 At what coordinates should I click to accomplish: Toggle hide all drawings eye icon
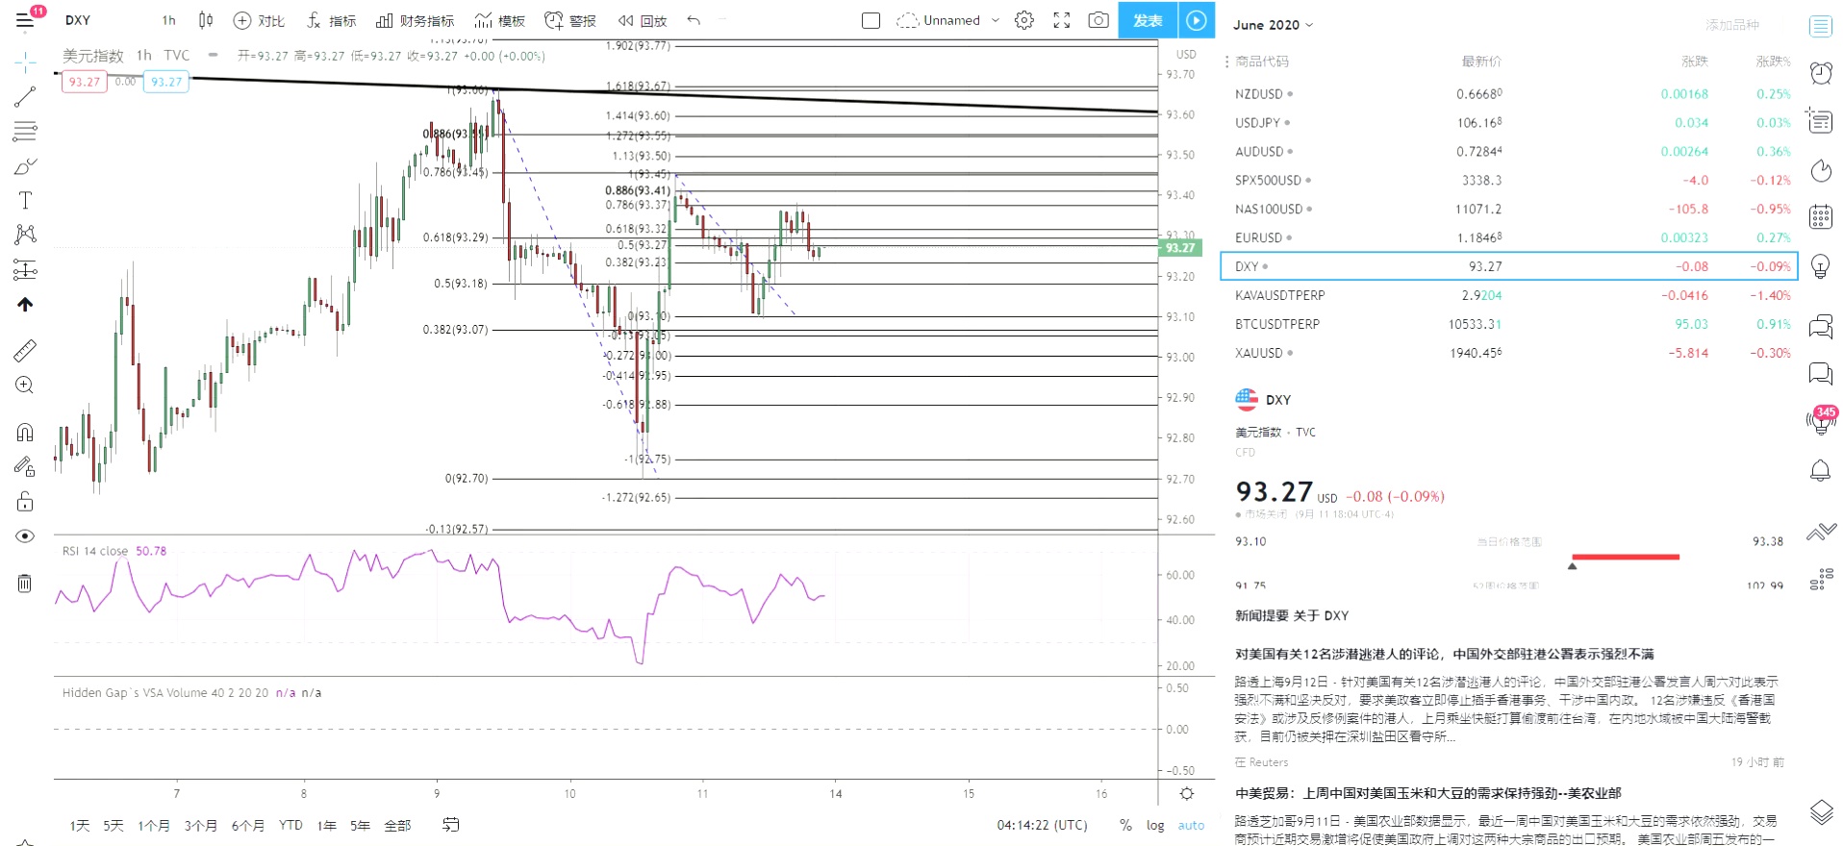(x=25, y=535)
